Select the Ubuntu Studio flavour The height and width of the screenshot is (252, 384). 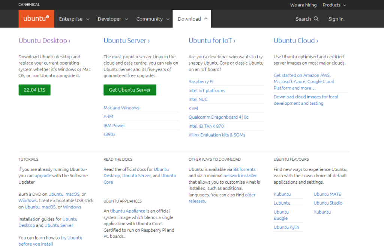(328, 203)
